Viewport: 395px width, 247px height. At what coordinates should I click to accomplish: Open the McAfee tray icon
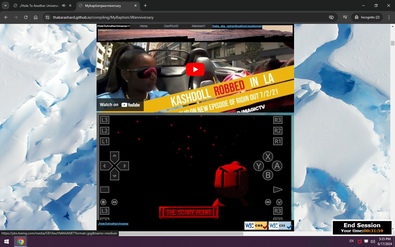(x=359, y=242)
